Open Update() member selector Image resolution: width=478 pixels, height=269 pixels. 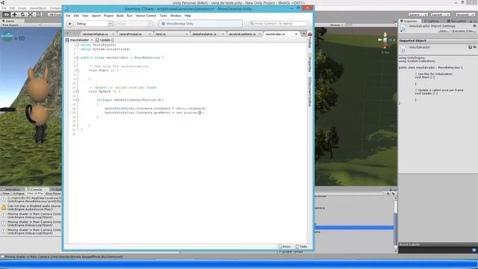(105, 40)
